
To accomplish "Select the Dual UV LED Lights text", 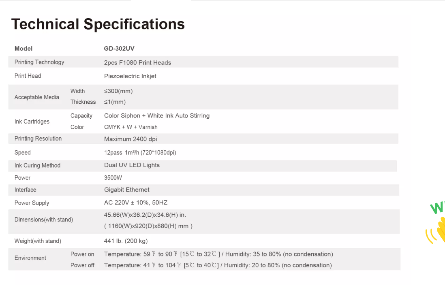I will pyautogui.click(x=132, y=165).
